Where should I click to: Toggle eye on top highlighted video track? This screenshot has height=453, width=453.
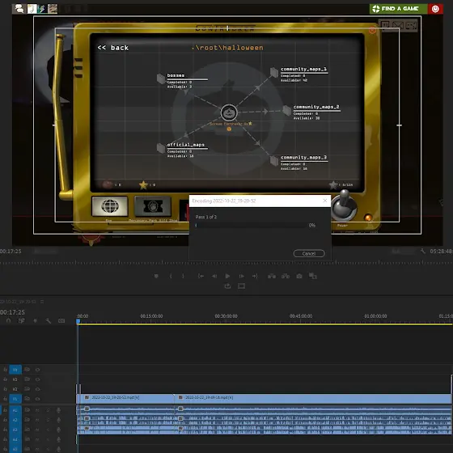pyautogui.click(x=37, y=370)
